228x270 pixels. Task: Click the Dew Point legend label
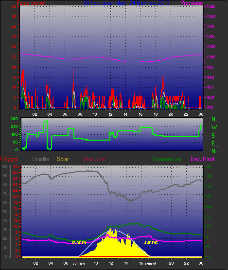(x=203, y=159)
